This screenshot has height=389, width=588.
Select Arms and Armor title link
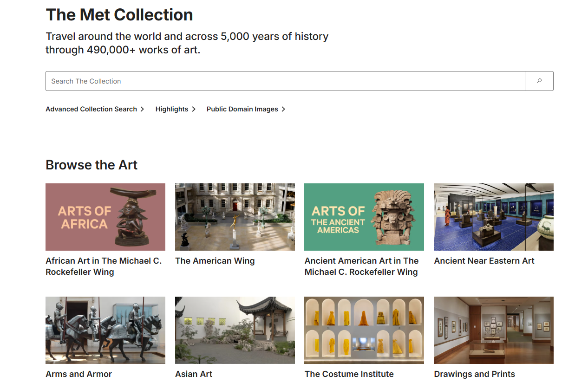click(79, 374)
